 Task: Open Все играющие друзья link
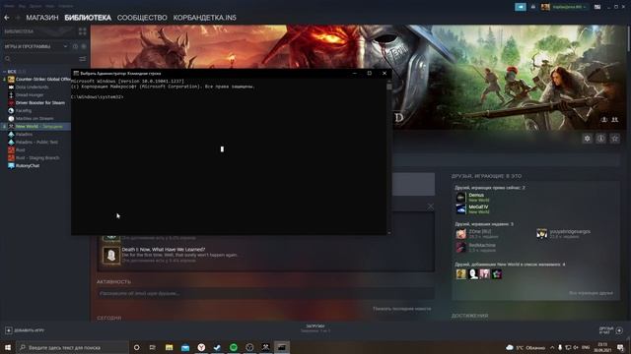(591, 293)
